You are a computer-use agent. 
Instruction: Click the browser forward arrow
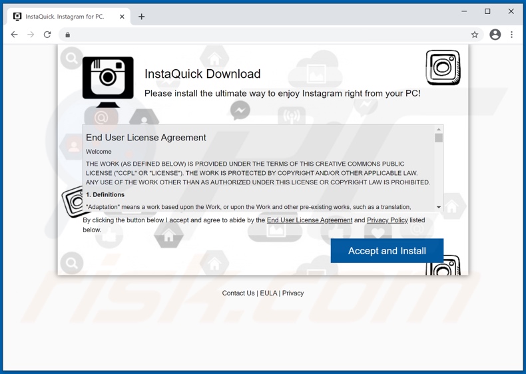point(31,35)
